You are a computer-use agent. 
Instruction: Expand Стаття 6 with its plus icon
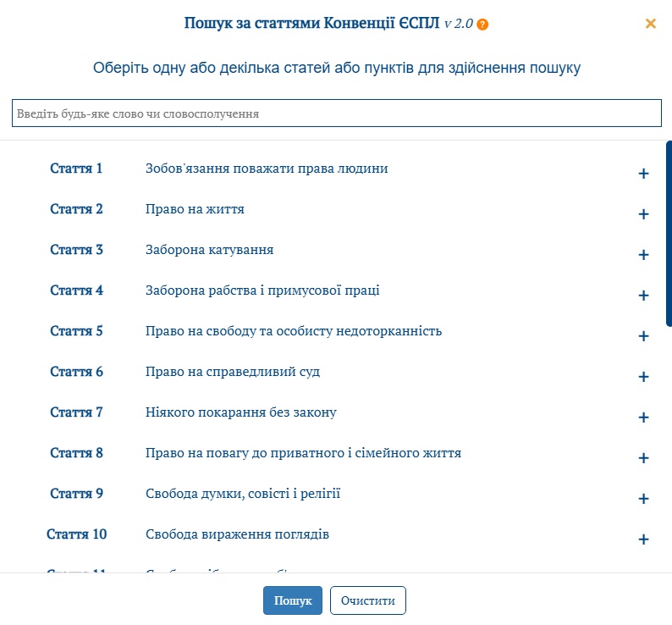[643, 377]
